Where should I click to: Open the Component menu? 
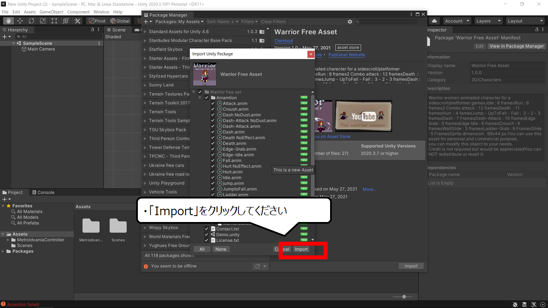[x=78, y=12]
